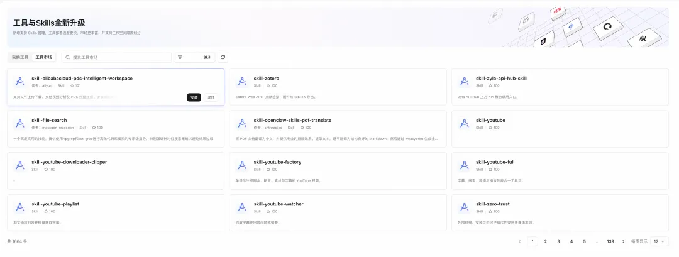Screen dimensions: 679x257
Task: Click the 共 1664 条 total count text
Action: coord(18,241)
